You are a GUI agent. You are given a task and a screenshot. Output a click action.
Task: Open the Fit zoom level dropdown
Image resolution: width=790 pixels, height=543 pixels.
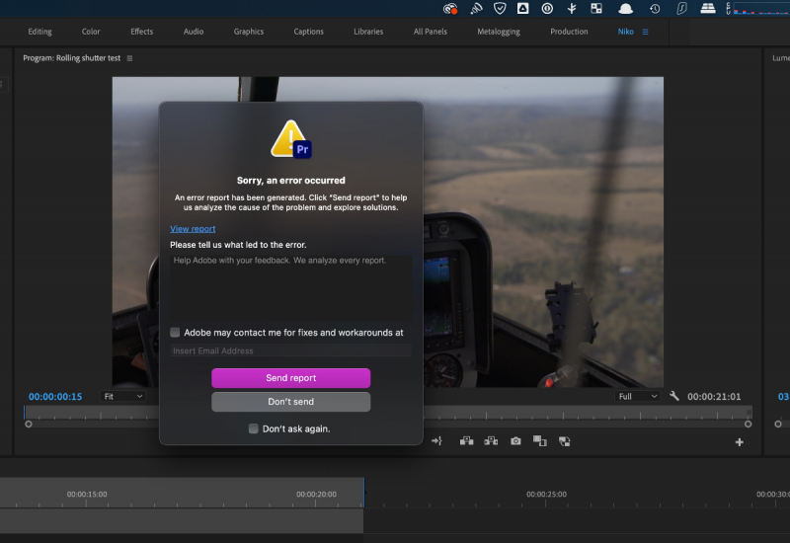(123, 396)
